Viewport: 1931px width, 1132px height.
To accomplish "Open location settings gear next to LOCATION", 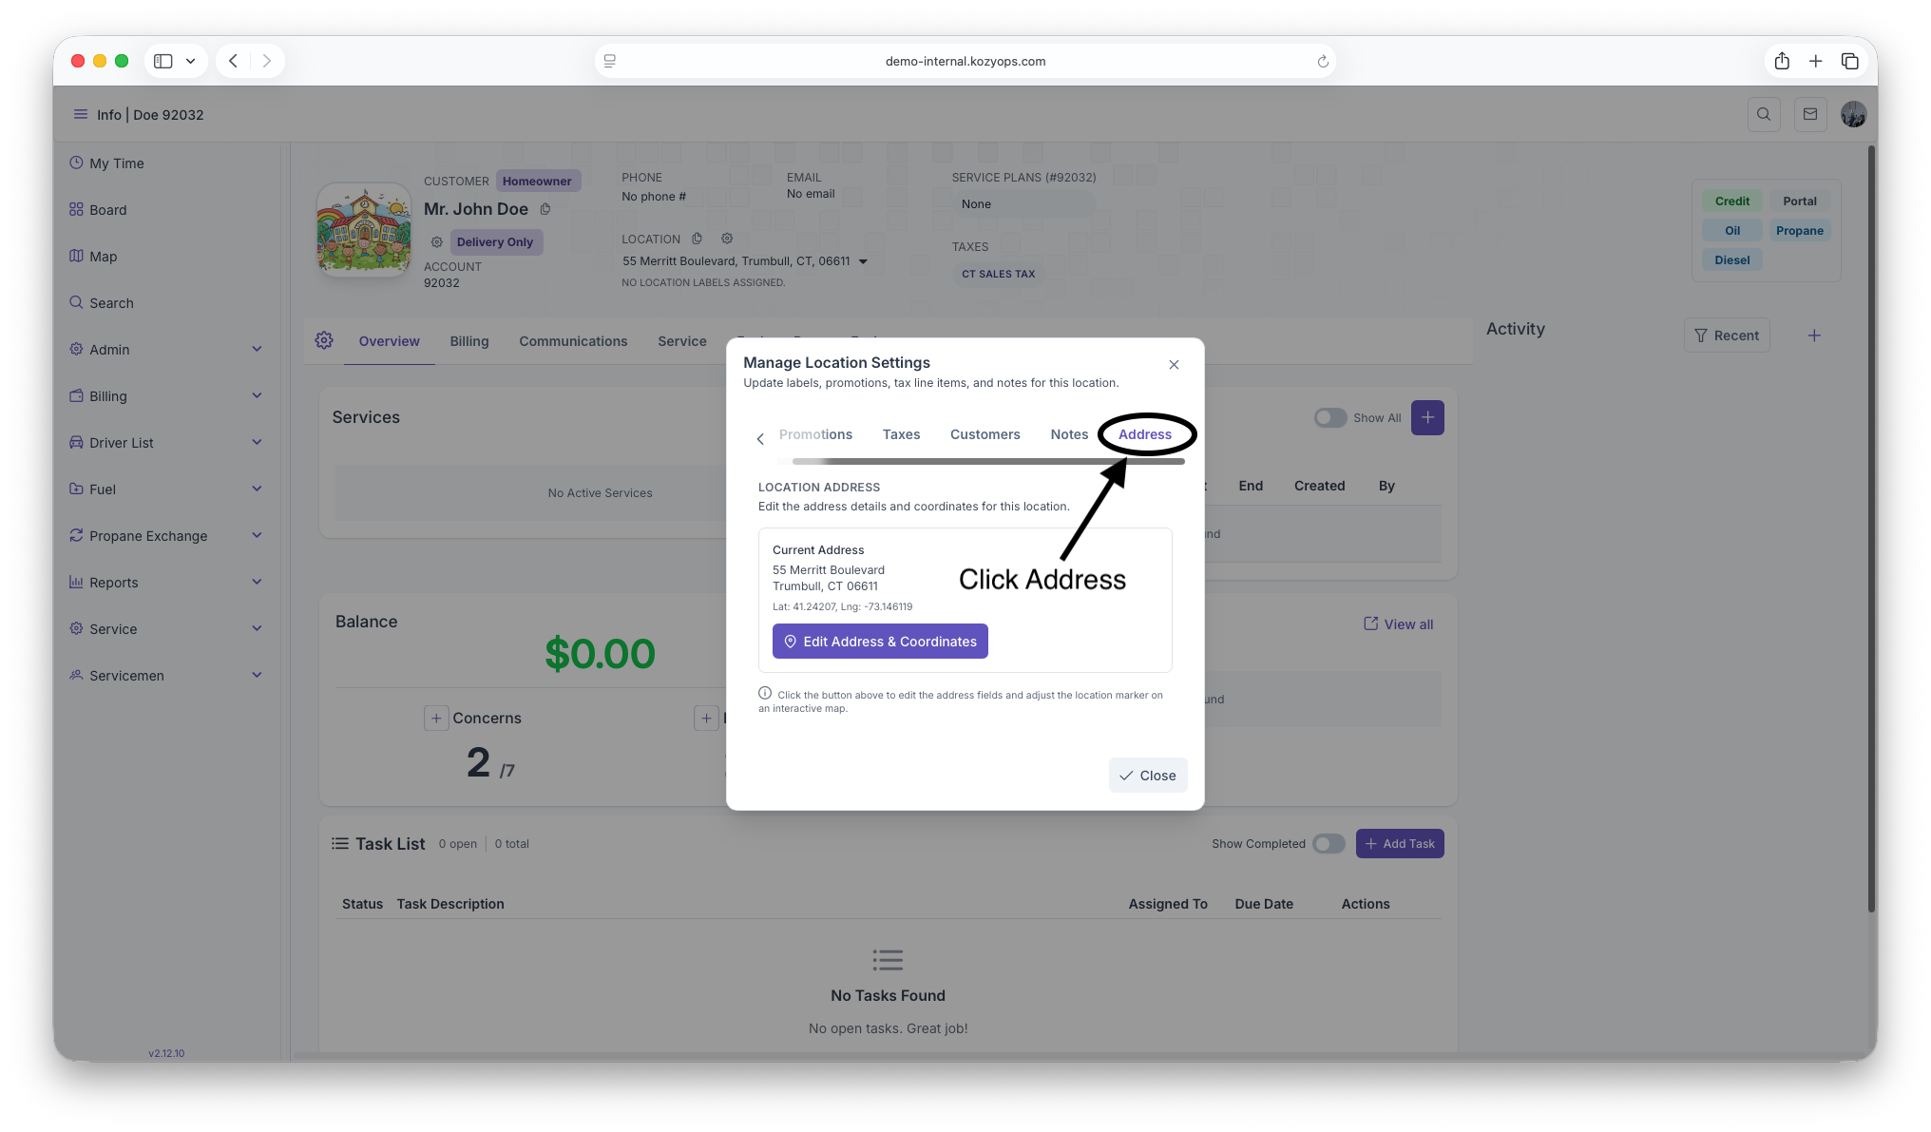I will click(727, 239).
